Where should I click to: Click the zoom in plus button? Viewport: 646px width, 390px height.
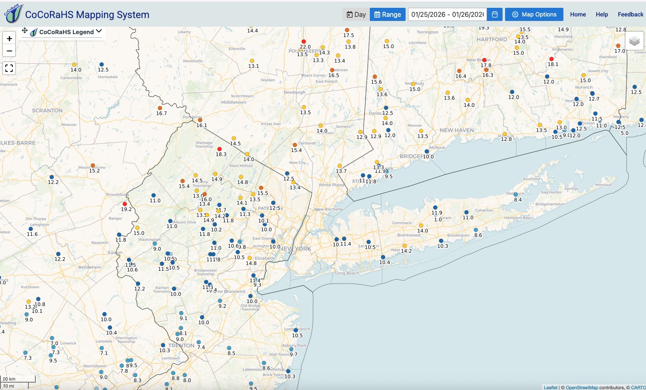coord(9,39)
